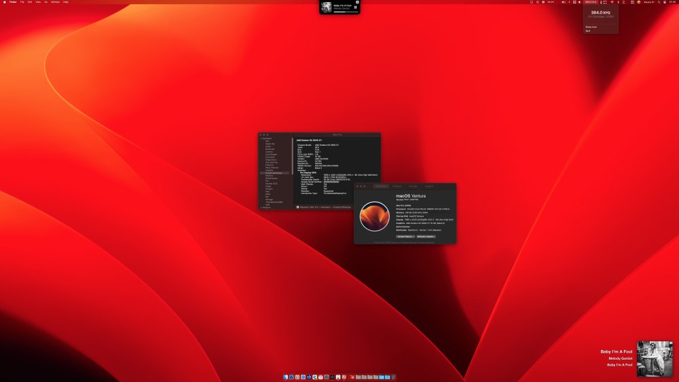The height and width of the screenshot is (382, 679).
Task: Select Graphics/Displays in hardware sidebar
Action: [x=274, y=173]
